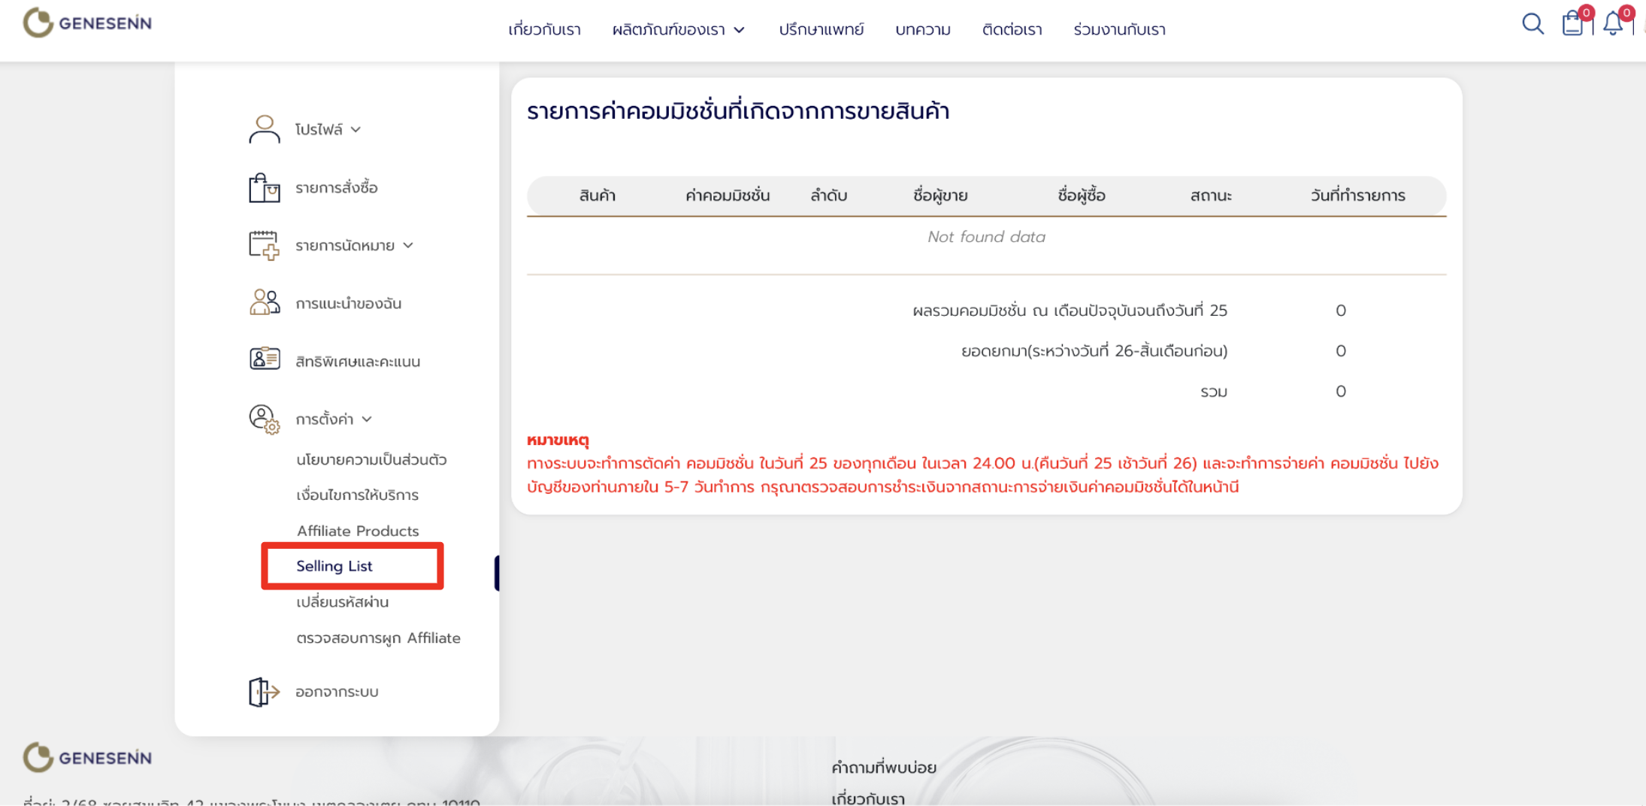Screen dimensions: 1646x806
Task: Open ปรึกษาแพทย์ in top navigation
Action: pyautogui.click(x=821, y=30)
